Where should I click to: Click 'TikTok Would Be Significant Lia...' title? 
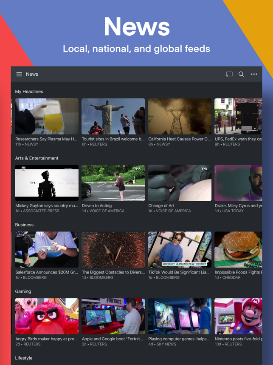click(x=179, y=272)
